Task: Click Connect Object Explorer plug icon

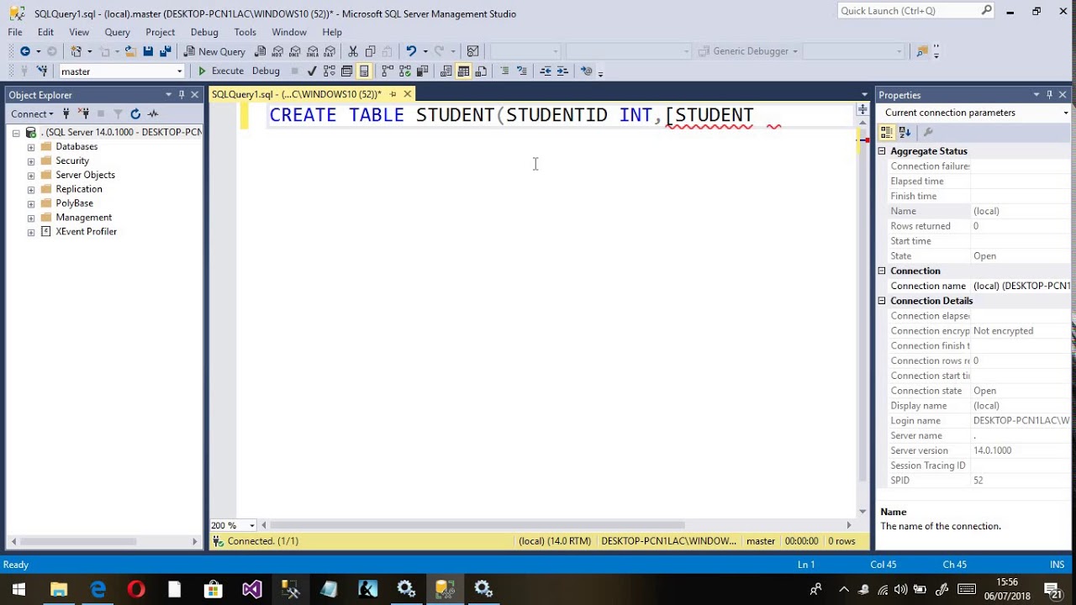Action: pos(66,113)
